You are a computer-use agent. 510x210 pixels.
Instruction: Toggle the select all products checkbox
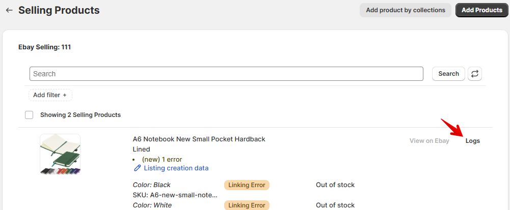[29, 115]
